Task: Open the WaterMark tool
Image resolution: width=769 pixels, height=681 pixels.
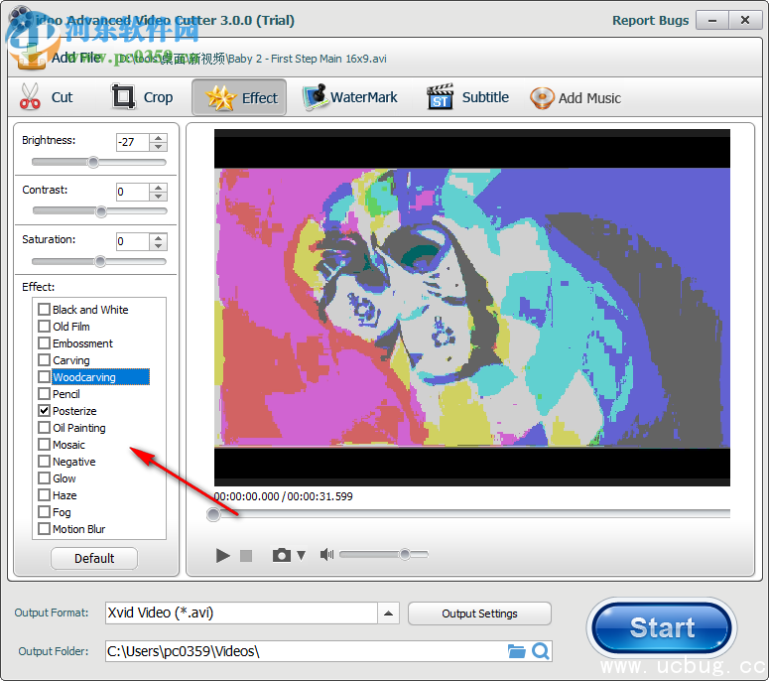Action: tap(350, 97)
